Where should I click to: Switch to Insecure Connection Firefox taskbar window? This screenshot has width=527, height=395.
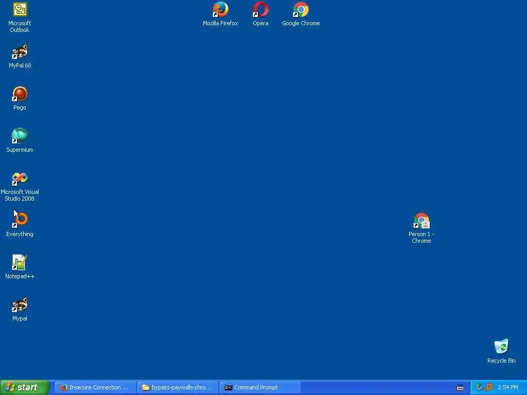click(95, 388)
